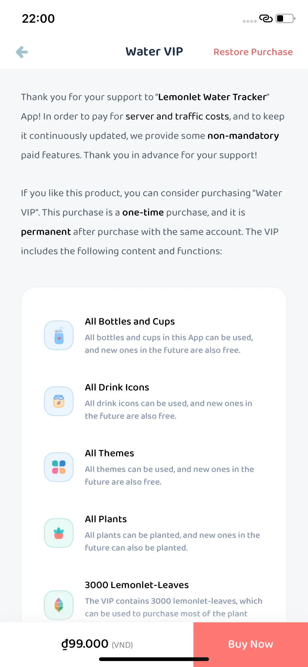Restore Purchase from the header
The width and height of the screenshot is (308, 667).
click(x=253, y=52)
